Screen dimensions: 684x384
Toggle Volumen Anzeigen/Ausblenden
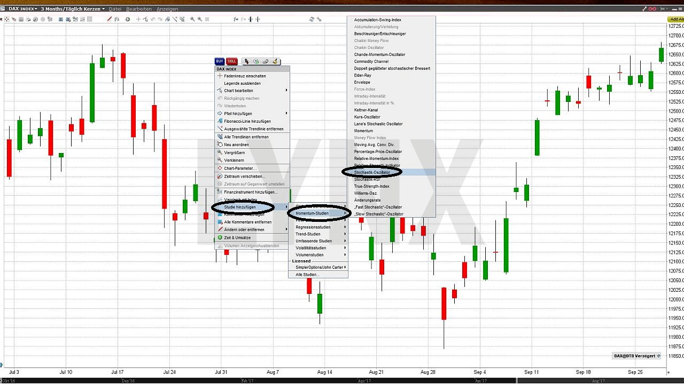coord(252,245)
